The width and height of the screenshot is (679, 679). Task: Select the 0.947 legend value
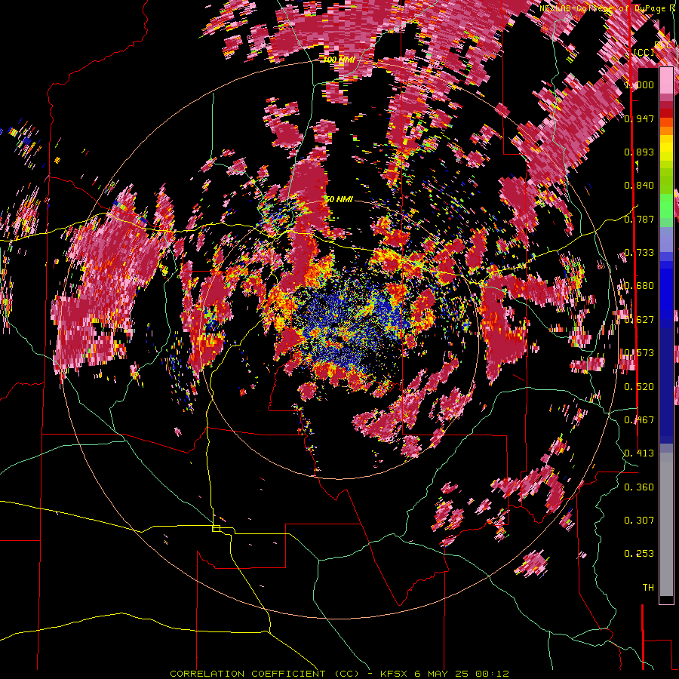(x=639, y=118)
